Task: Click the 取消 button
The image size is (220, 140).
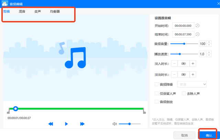Action: click(x=184, y=135)
